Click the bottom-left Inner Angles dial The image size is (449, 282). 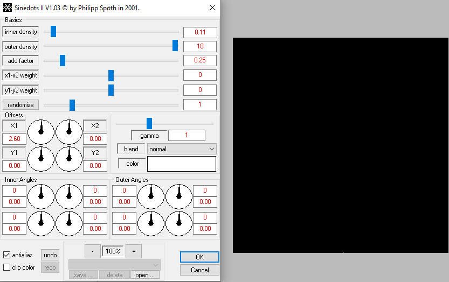[x=41, y=223]
